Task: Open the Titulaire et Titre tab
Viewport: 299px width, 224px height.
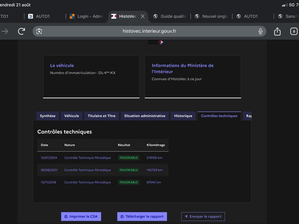Action: tap(102, 116)
